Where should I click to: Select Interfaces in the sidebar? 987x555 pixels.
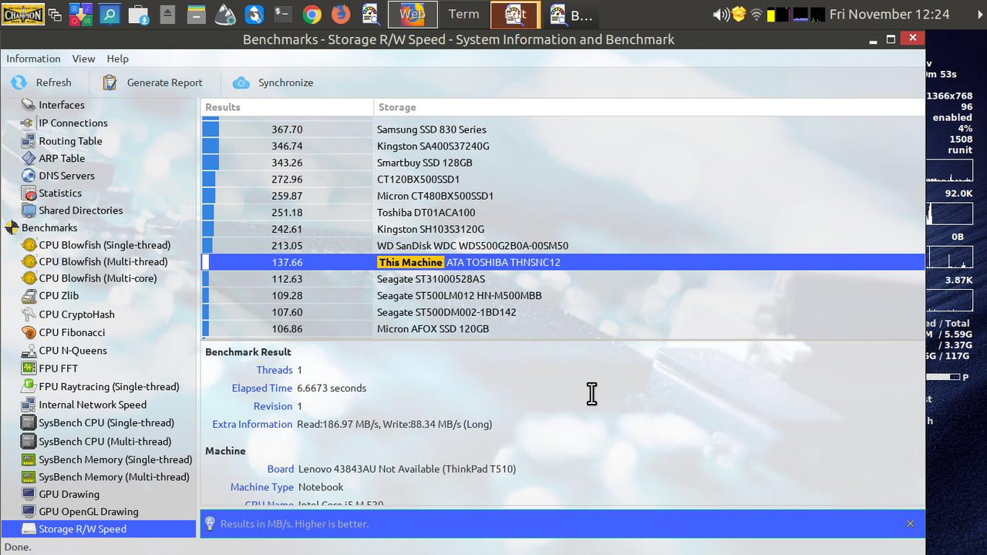(62, 105)
